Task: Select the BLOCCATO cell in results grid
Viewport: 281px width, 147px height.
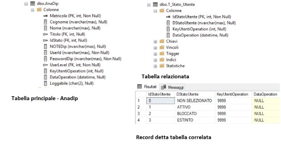Action: pos(195,114)
